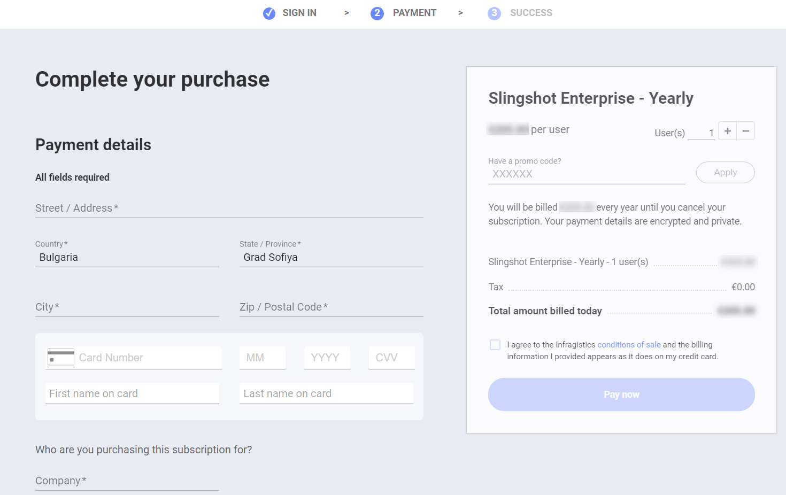Focus the First name on card field
Image resolution: width=786 pixels, height=495 pixels.
tap(132, 393)
